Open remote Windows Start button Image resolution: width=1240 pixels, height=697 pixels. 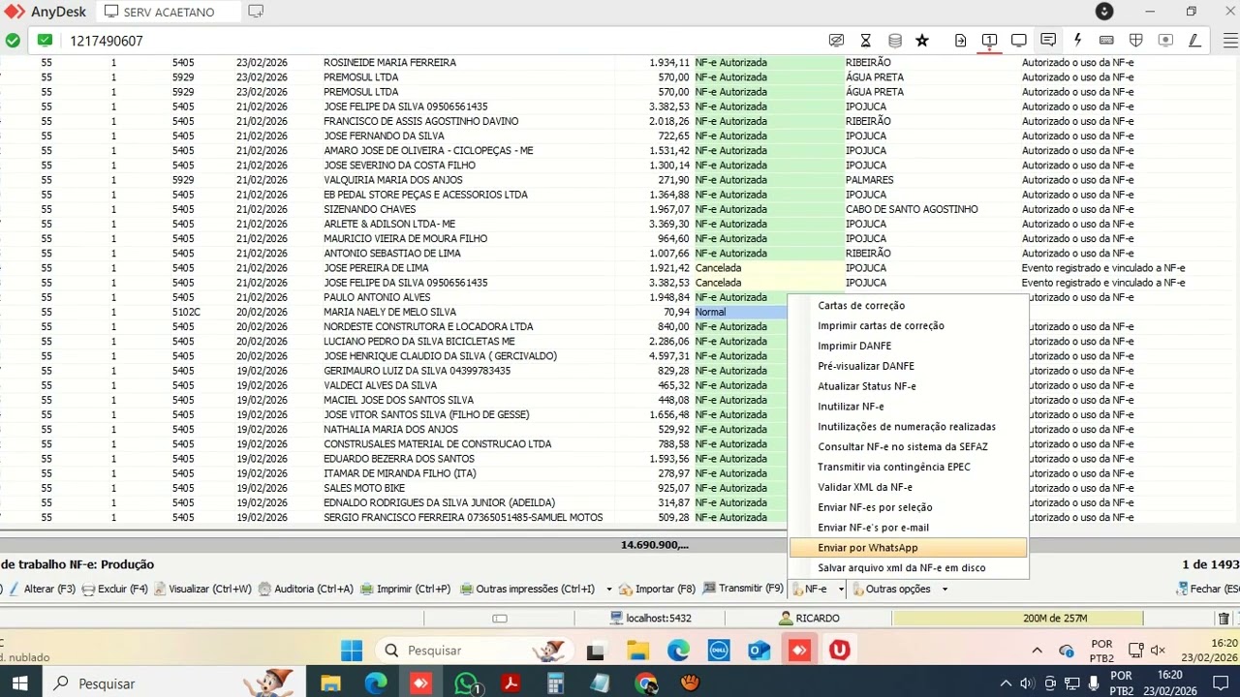(351, 651)
